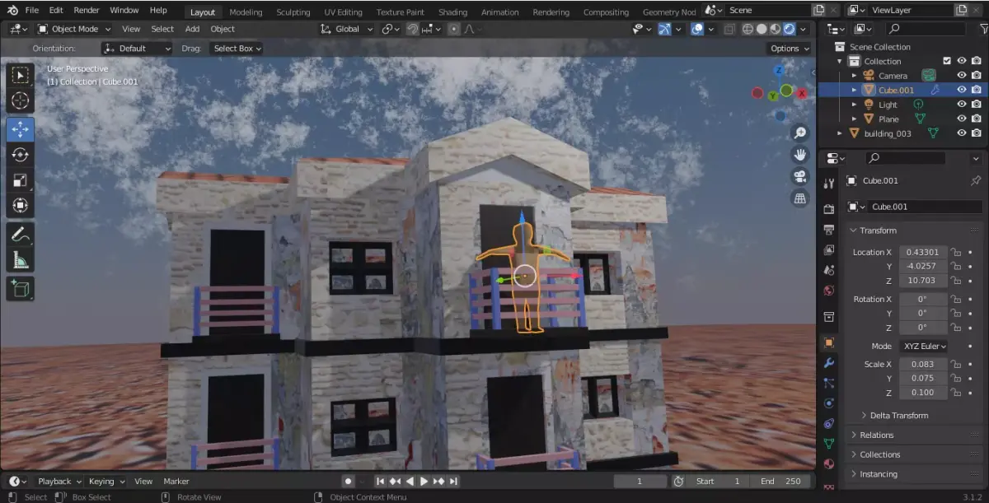Click the Location Z value field
The image size is (989, 503).
(922, 281)
